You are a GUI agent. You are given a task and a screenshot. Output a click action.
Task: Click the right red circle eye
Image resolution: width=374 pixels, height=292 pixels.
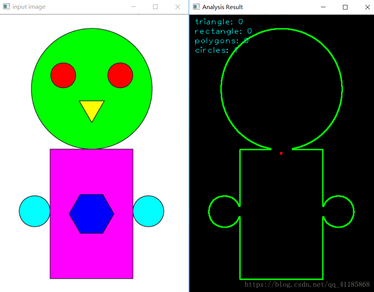click(x=120, y=75)
